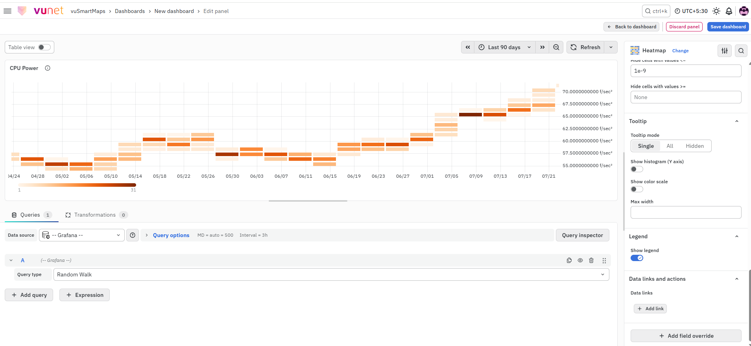Screen dimensions: 751x346
Task: Enable the Table view switch
Action: pos(44,47)
